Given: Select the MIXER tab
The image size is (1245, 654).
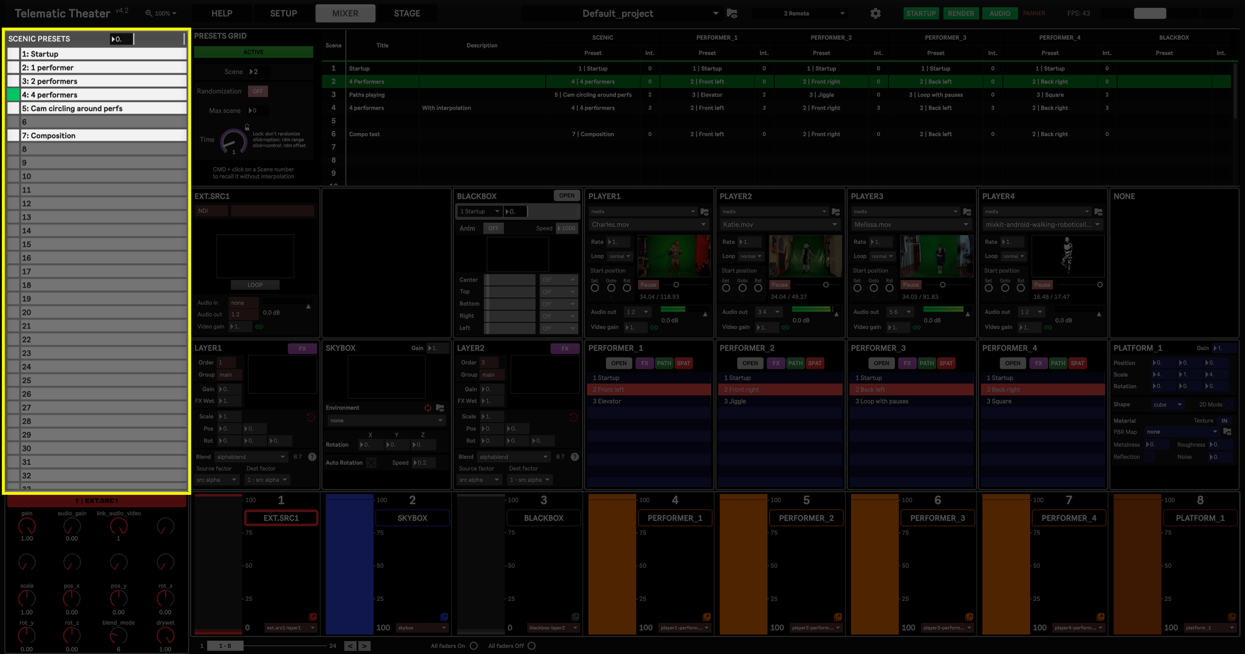Looking at the screenshot, I should click(345, 13).
